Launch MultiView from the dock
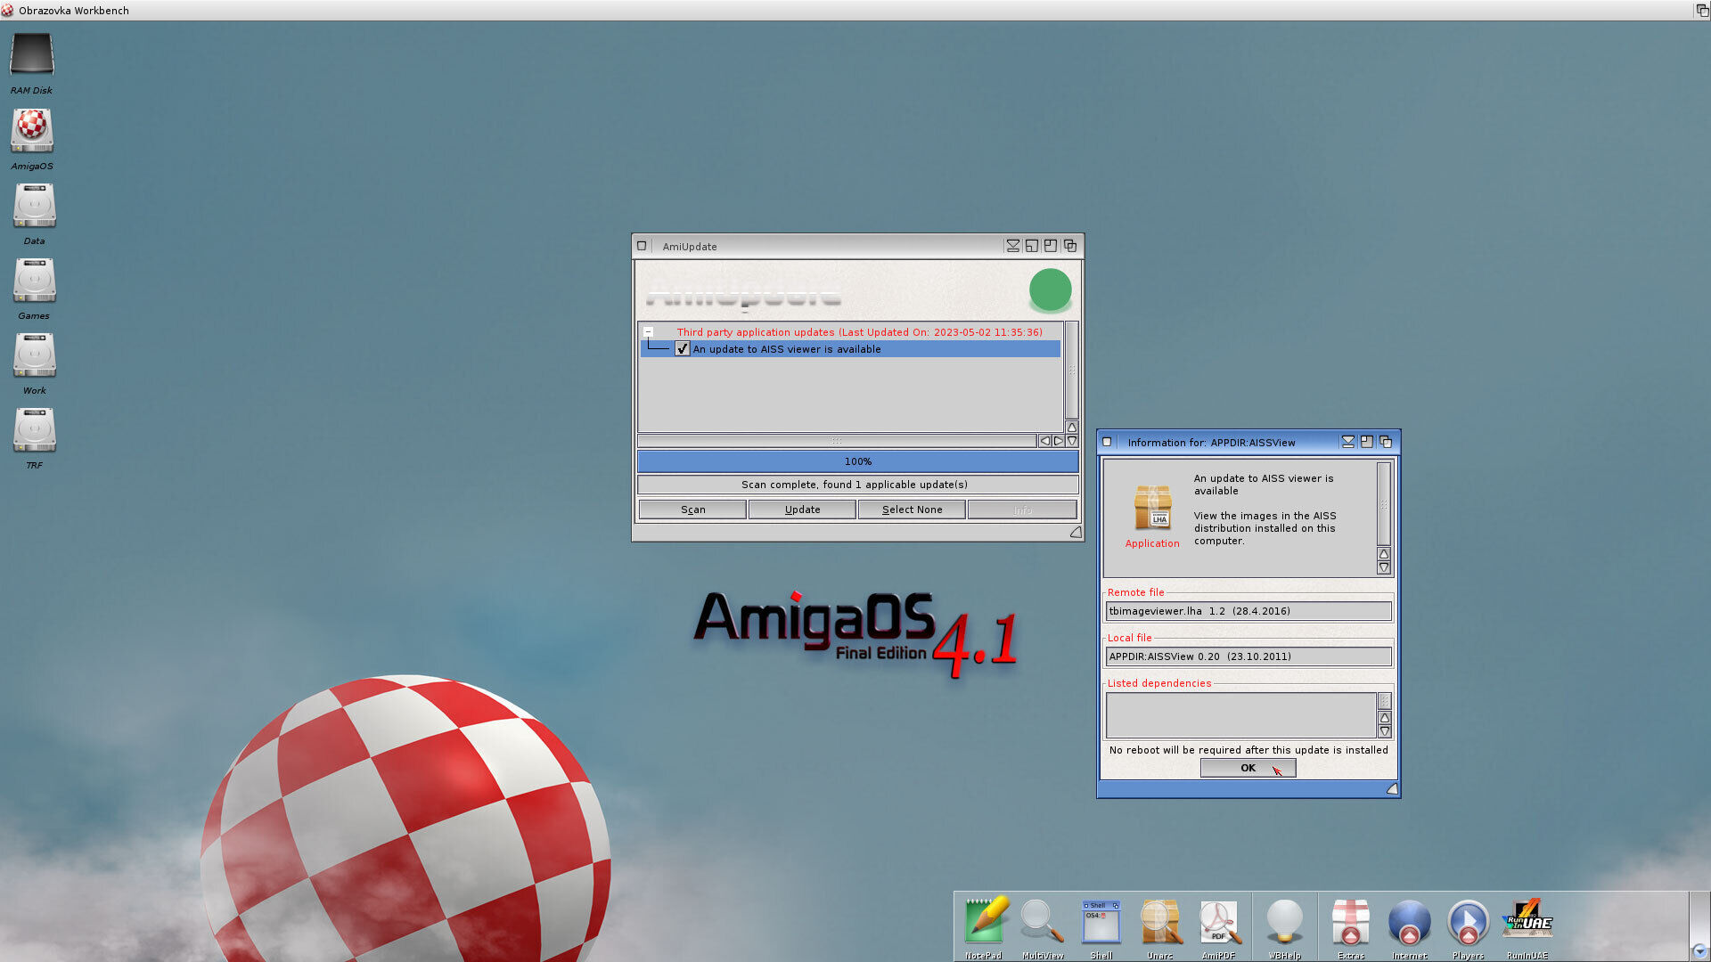 point(1042,923)
